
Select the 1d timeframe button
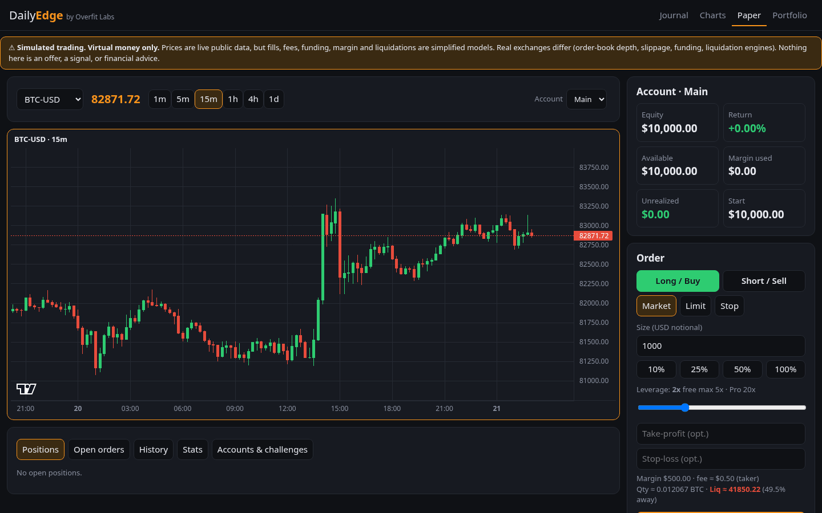[274, 99]
